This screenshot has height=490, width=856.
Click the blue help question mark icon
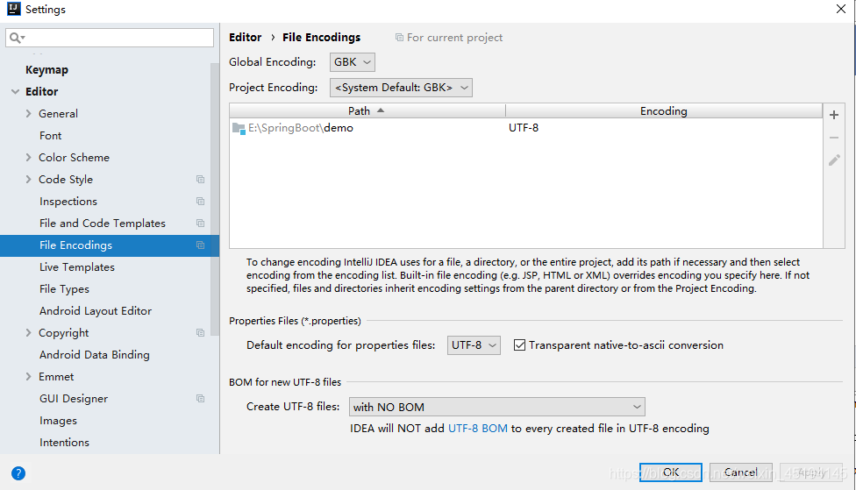point(18,473)
